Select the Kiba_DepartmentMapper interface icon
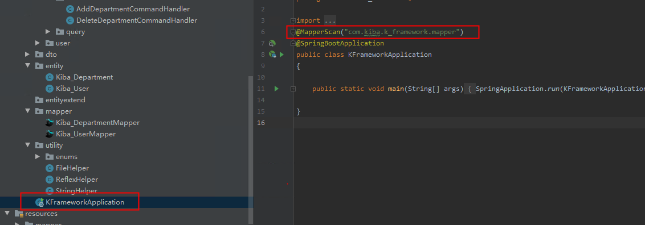The height and width of the screenshot is (225, 645). click(x=50, y=123)
